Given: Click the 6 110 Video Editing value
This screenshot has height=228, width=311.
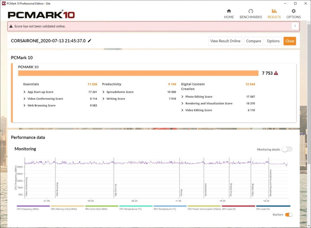Looking at the screenshot, I should (x=251, y=110).
